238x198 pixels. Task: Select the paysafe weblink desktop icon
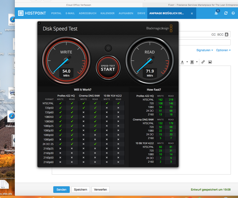(x=11, y=22)
